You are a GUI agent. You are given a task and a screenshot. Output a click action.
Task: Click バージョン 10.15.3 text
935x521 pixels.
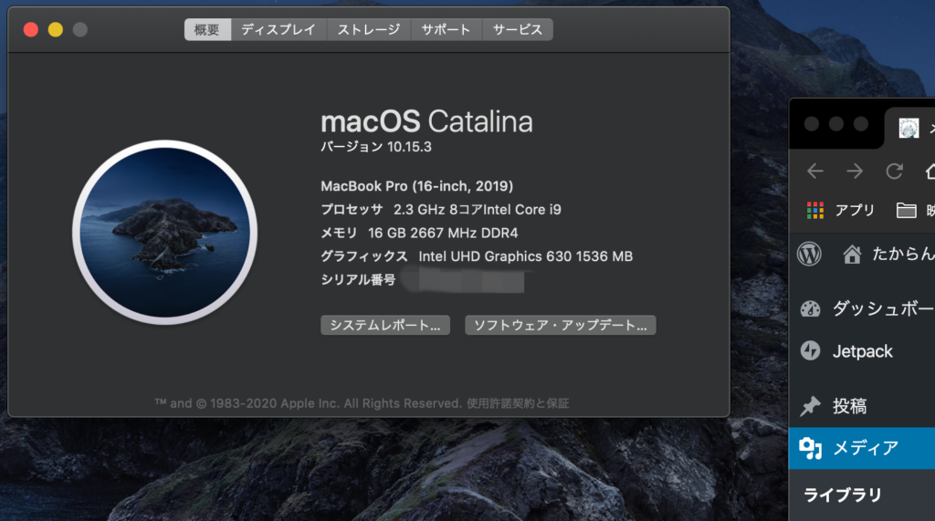point(376,147)
